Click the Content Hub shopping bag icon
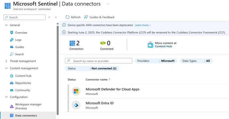 [150, 45]
